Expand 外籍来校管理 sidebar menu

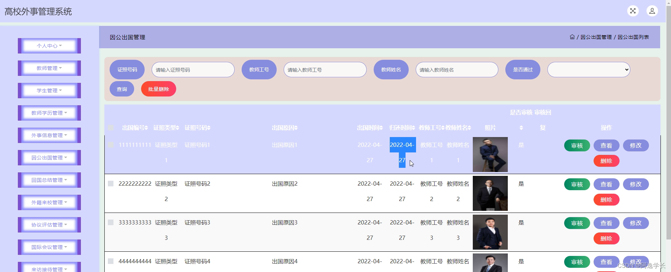tap(49, 202)
